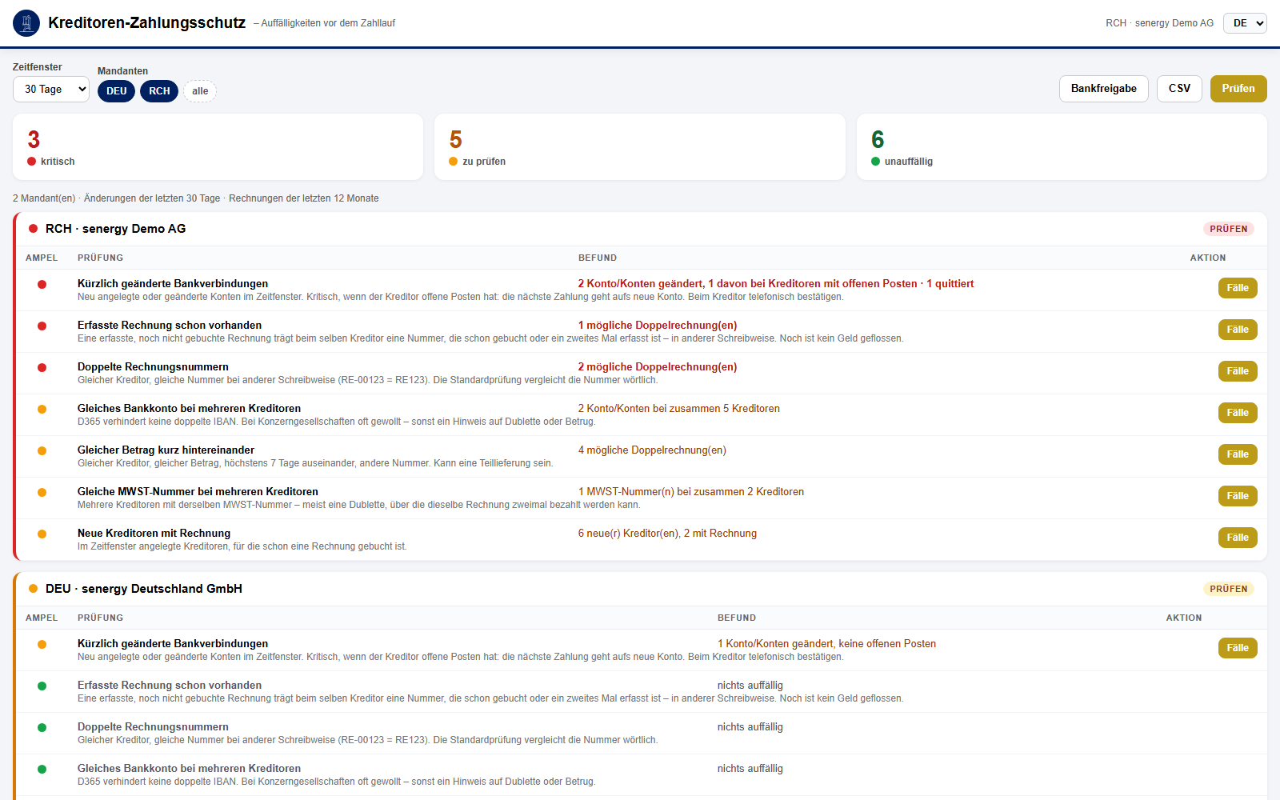The width and height of the screenshot is (1280, 800).
Task: Open Fälle for Neue Kreditoren mit Rechnung
Action: click(1238, 538)
